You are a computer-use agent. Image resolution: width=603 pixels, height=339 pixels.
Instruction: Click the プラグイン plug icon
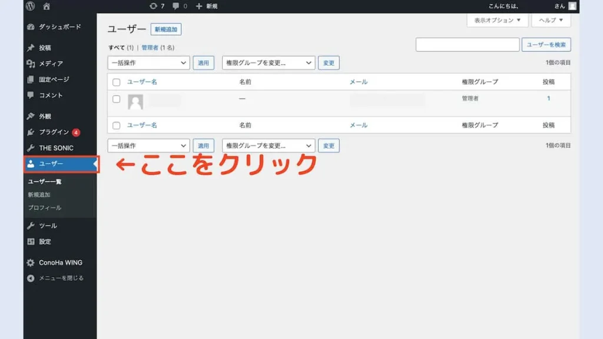point(31,132)
